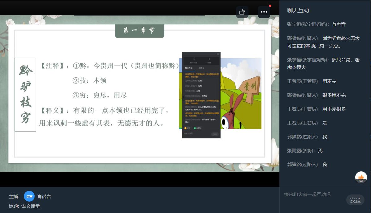The width and height of the screenshot is (371, 213).
Task: Select the 聊天互动 tab in the dark popup
Action: click(x=189, y=68)
